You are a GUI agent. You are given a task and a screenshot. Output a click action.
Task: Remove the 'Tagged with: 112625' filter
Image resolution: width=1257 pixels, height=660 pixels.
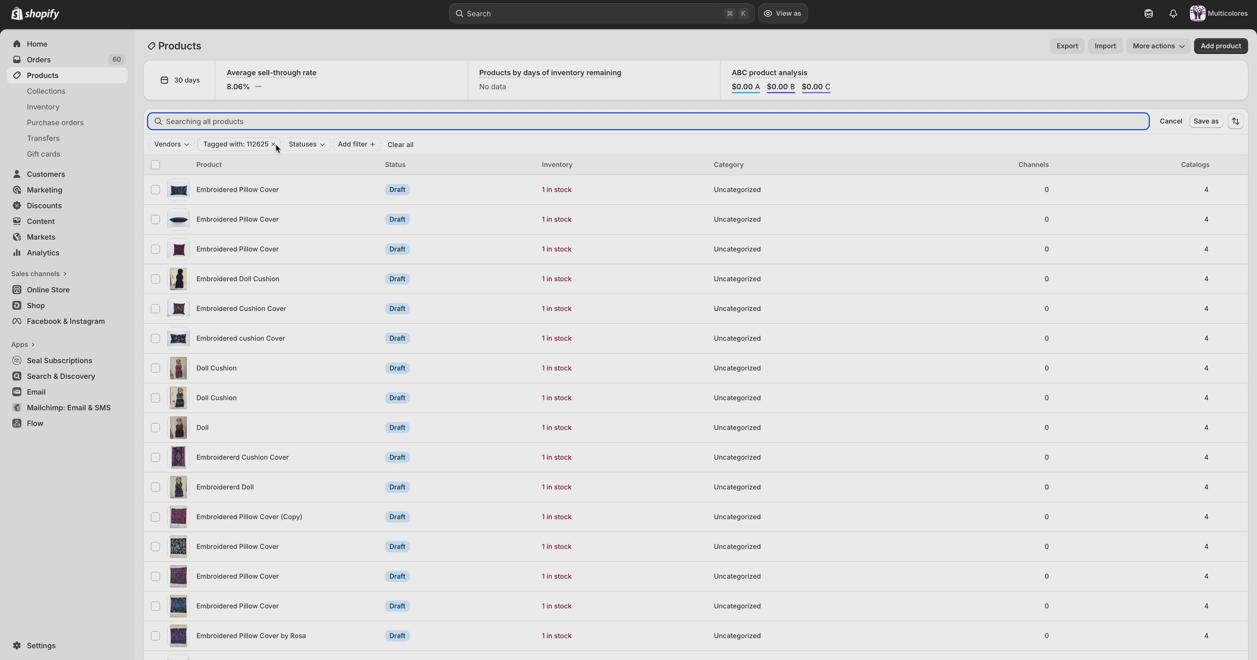coord(273,144)
